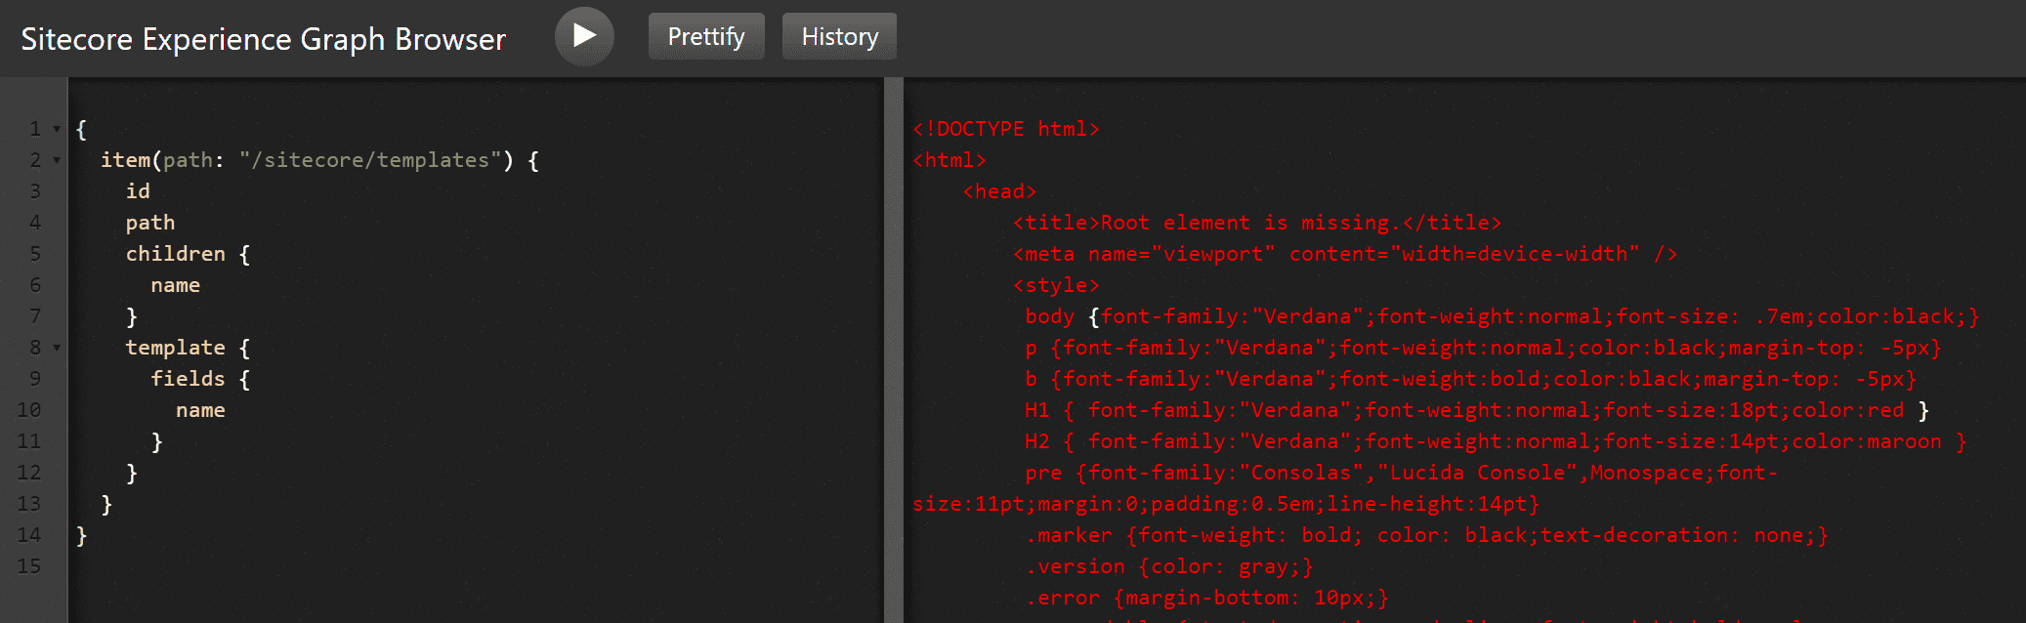The height and width of the screenshot is (623, 2026).
Task: Collapse the code block at line 1
Action: point(57,129)
